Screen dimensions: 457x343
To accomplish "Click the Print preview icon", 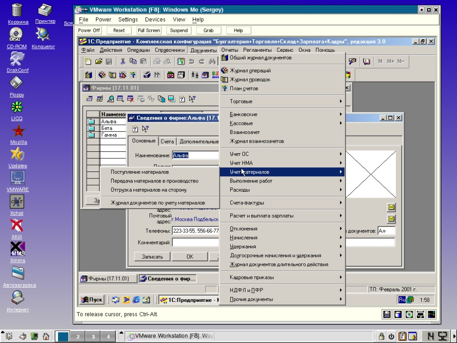I will 167,61.
